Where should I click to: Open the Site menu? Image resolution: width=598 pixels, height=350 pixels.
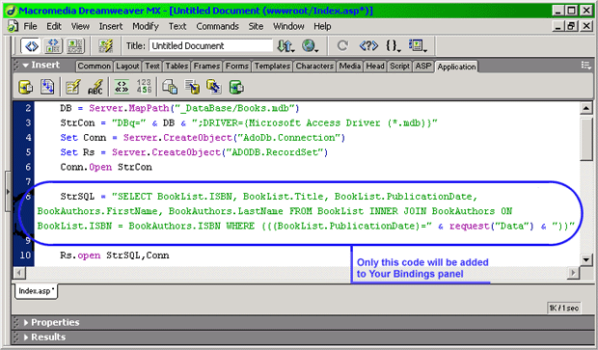[256, 26]
